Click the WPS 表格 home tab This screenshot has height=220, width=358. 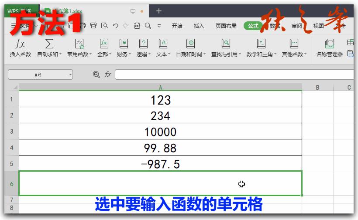click(22, 11)
